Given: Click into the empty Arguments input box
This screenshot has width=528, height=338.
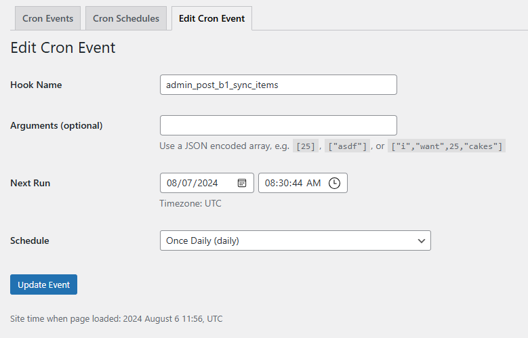Looking at the screenshot, I should click(278, 125).
